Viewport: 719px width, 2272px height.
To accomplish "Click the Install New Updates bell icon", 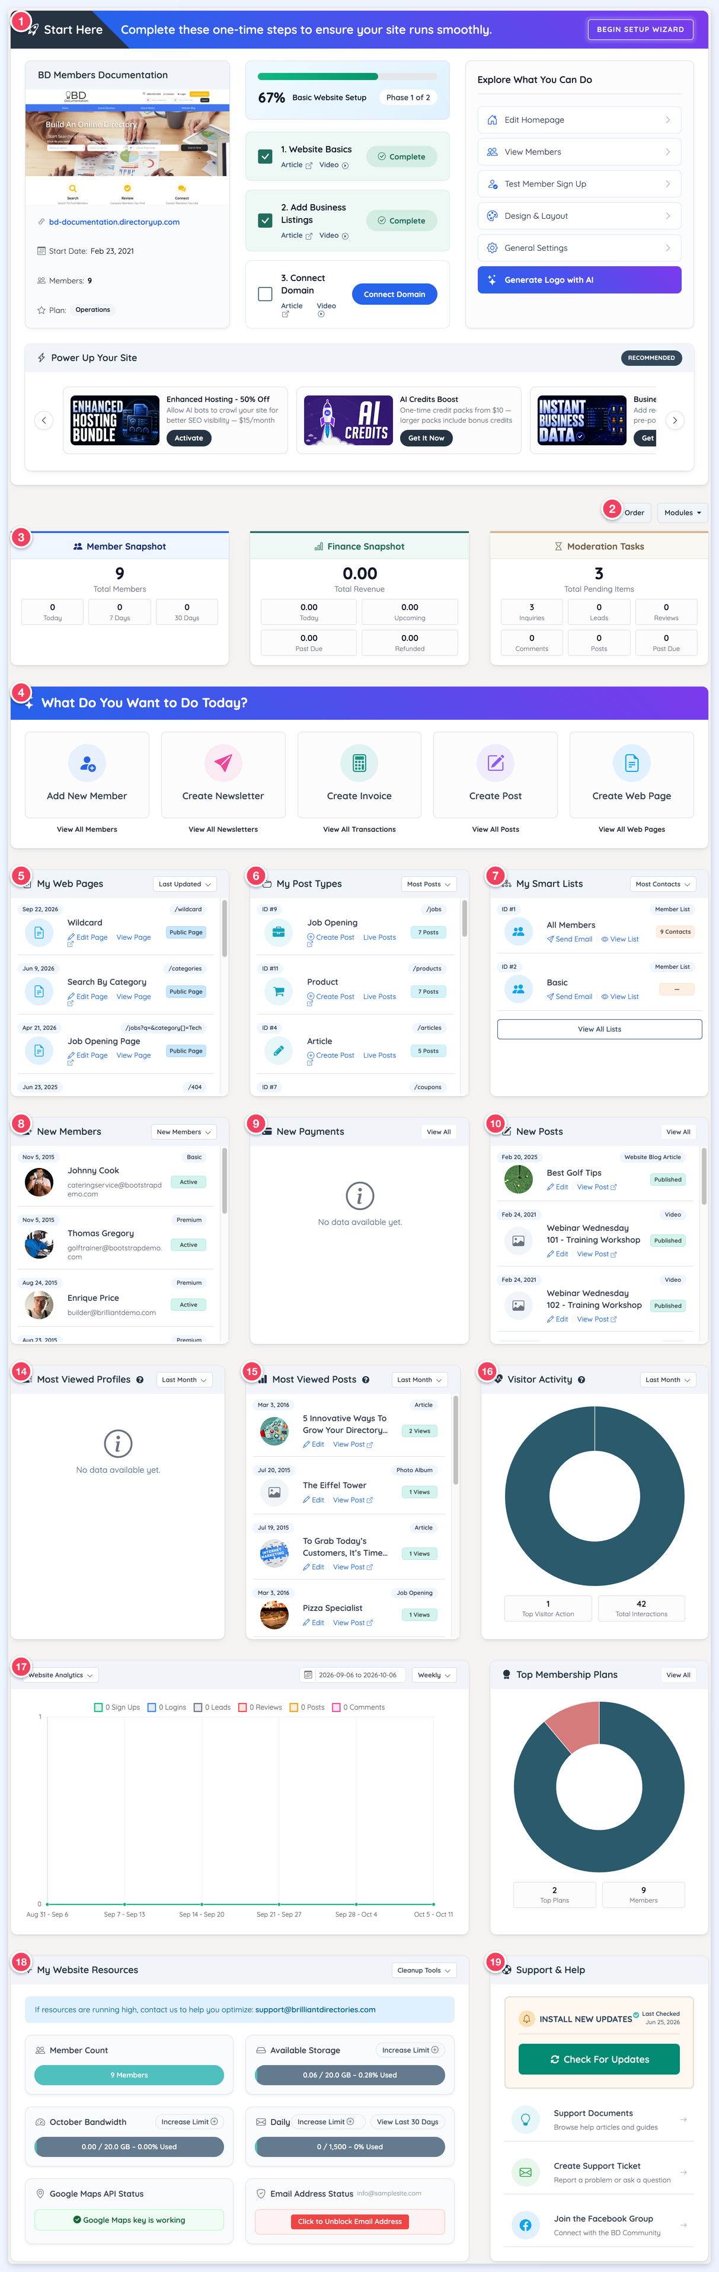I will (527, 2019).
